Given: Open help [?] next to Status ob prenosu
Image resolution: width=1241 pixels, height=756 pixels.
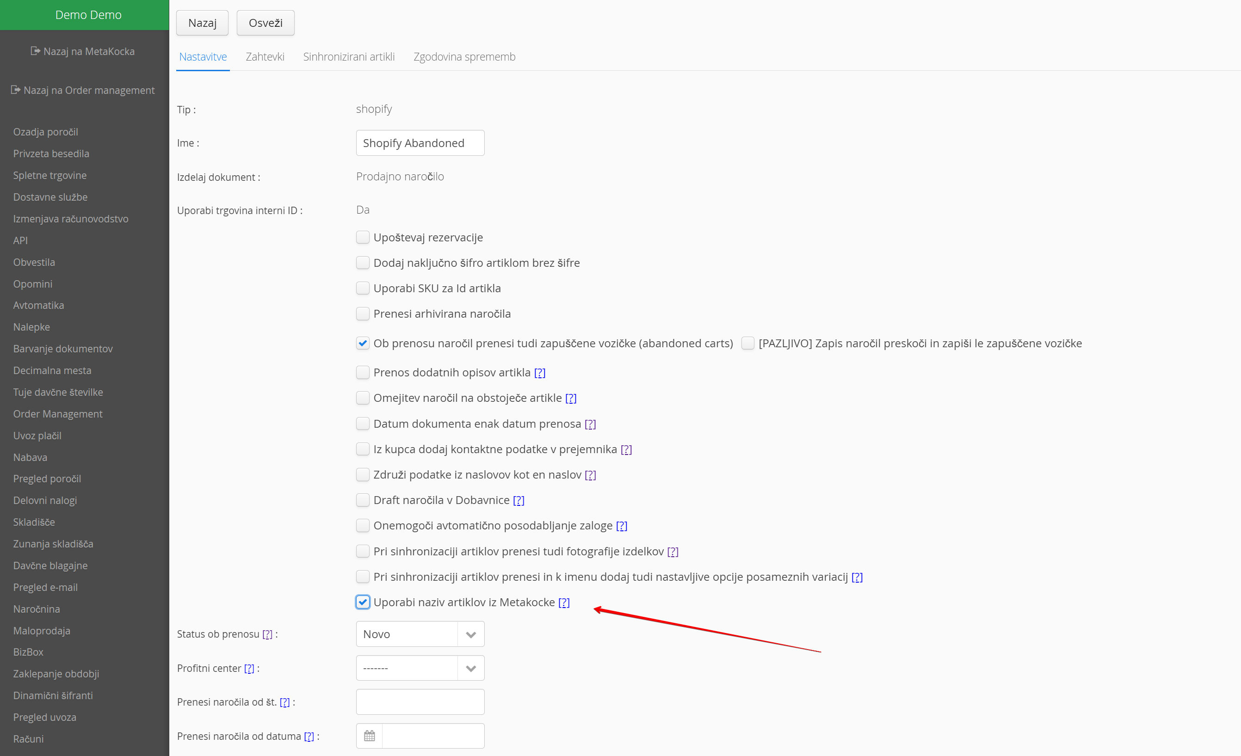Looking at the screenshot, I should pos(267,634).
